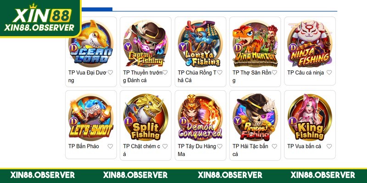This screenshot has height=183, width=367.
Task: Click the TP Tây Du Hàng Ma title
Action: click(x=197, y=151)
